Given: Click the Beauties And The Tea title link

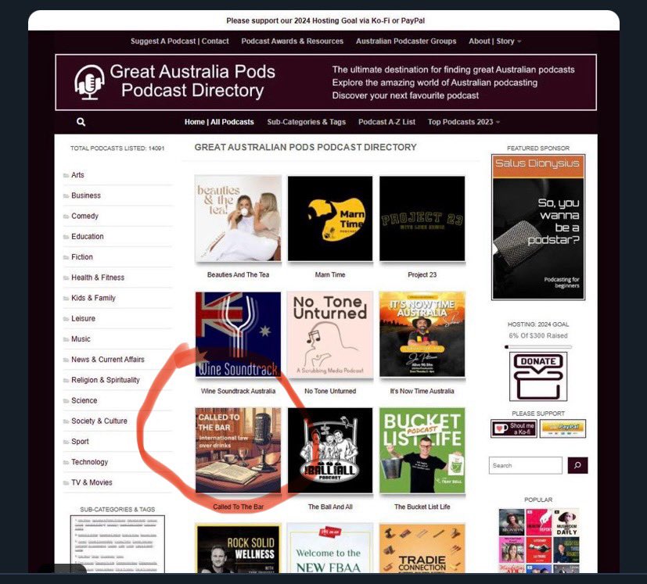Looking at the screenshot, I should point(238,274).
